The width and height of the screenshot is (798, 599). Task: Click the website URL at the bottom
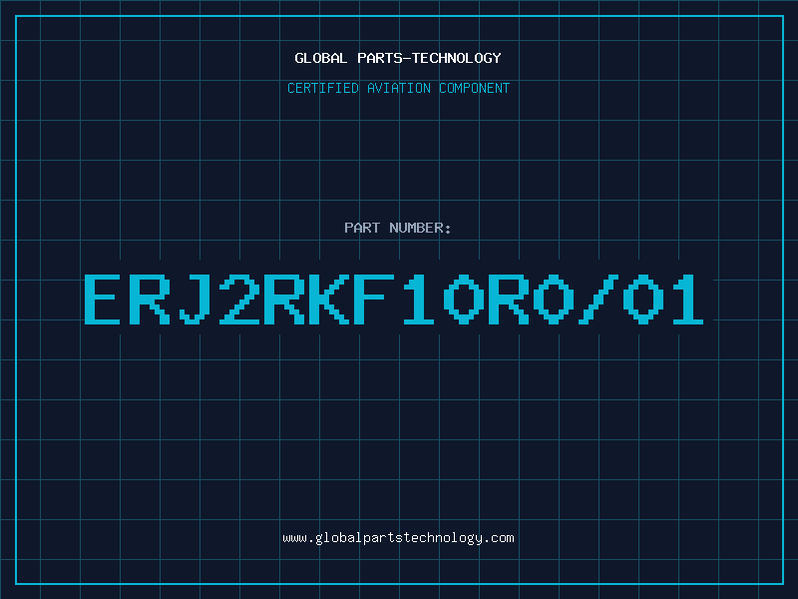398,538
